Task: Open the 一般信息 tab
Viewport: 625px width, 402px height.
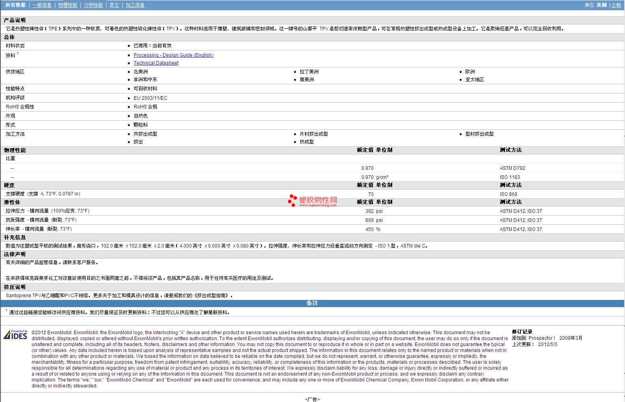Action: click(42, 5)
